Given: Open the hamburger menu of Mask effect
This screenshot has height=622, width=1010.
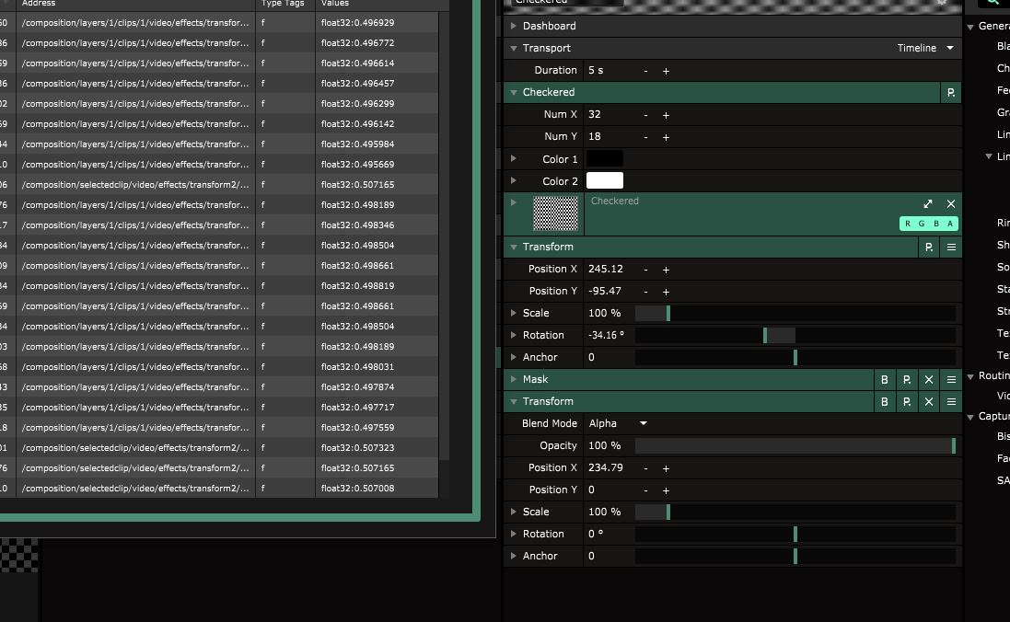Looking at the screenshot, I should [x=951, y=380].
